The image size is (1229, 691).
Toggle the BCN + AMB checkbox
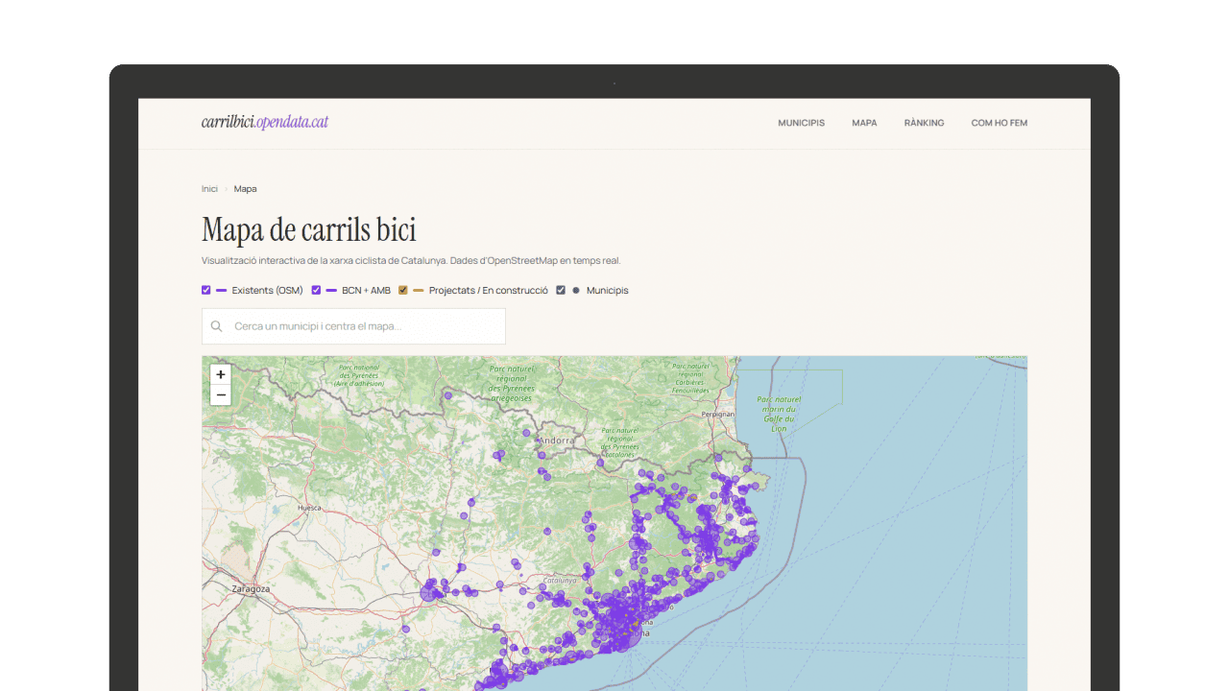point(316,290)
